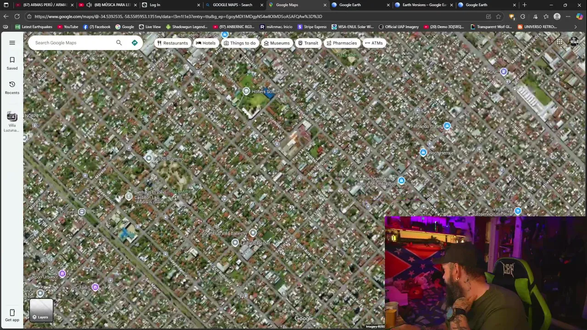This screenshot has width=587, height=330.
Task: Click the Schreiber Hermanos factory marker
Action: (401, 181)
